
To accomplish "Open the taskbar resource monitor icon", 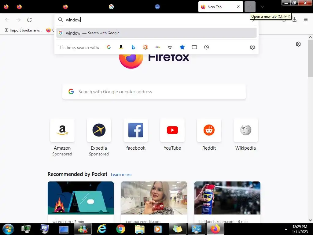I will click(x=26, y=229).
